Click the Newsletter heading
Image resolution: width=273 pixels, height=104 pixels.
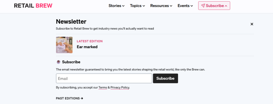(x=71, y=22)
